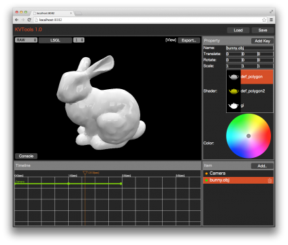Open the browser hamburger menu
288x245 pixels.
coord(271,20)
